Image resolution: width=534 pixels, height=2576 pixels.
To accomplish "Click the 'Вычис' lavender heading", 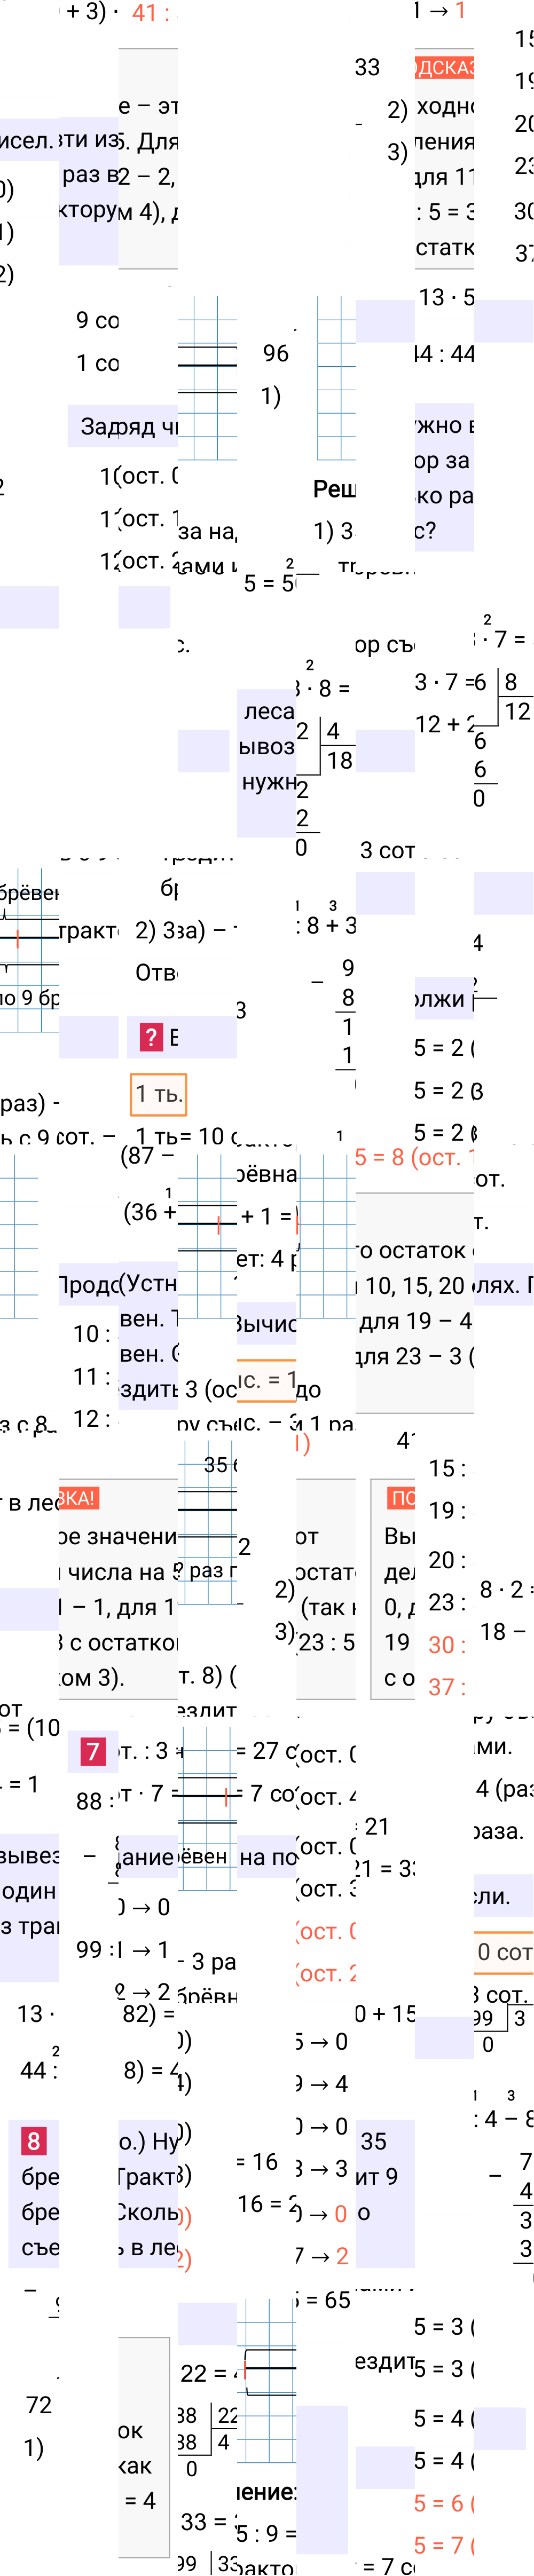I will click(266, 1324).
